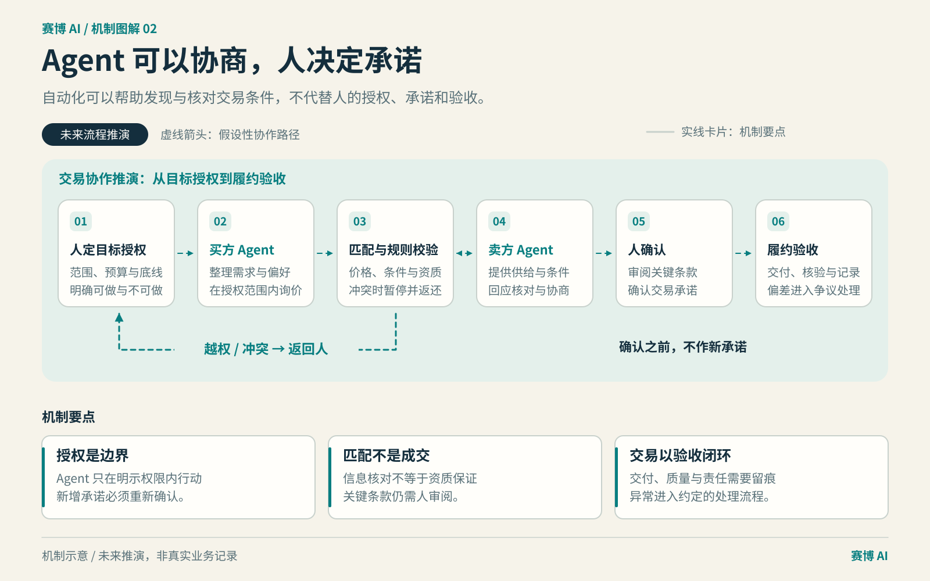Viewport: 930px width, 581px height.
Task: Click the text 确认之前，不作新承诺
Action: tap(683, 347)
